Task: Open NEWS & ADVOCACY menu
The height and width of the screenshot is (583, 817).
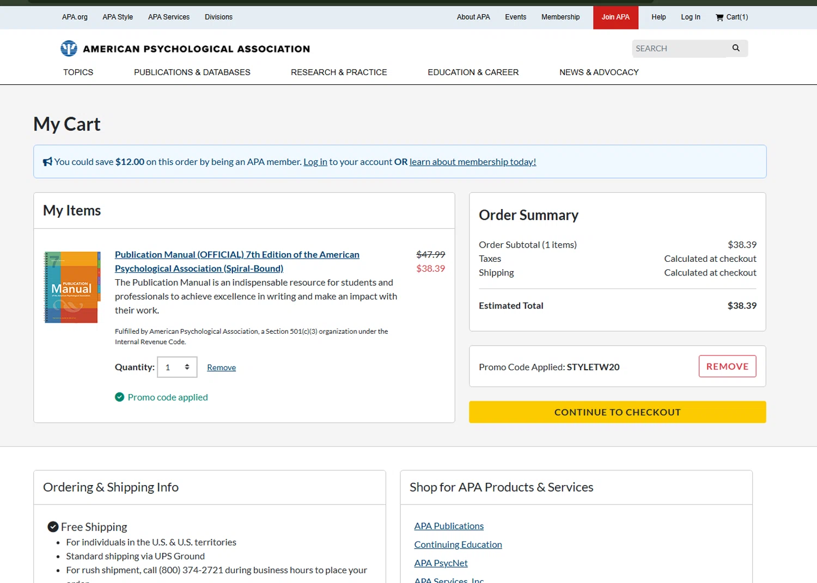Action: click(599, 72)
